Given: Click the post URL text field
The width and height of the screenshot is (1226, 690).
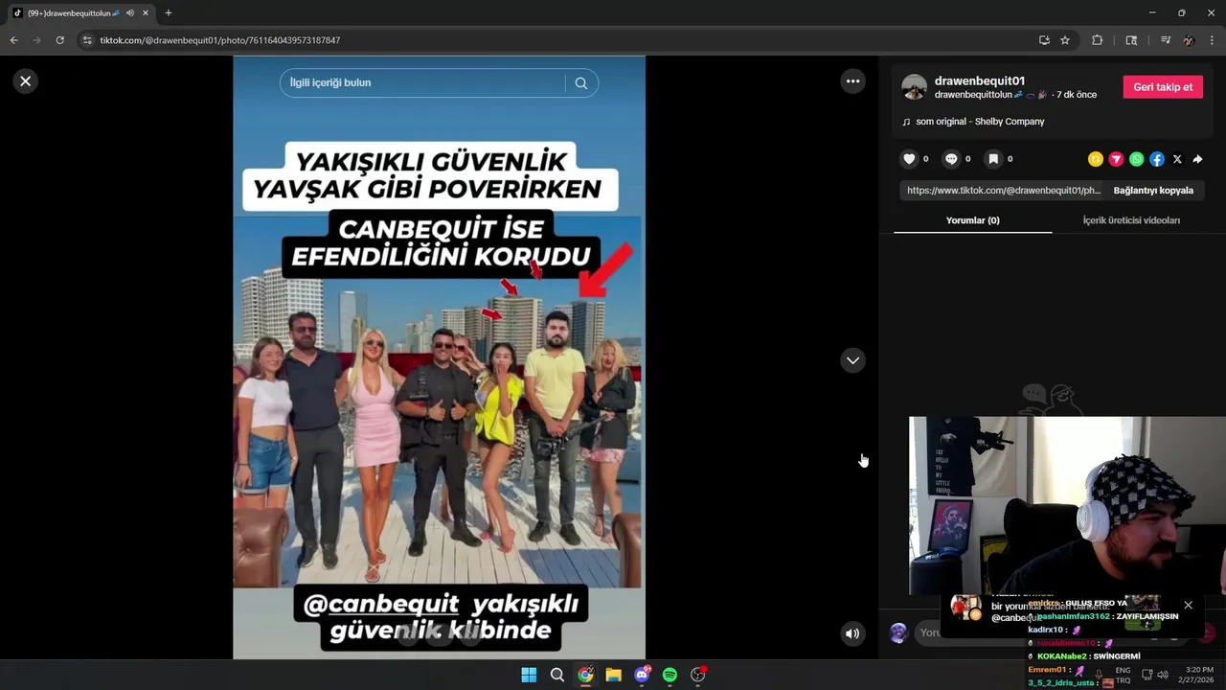Looking at the screenshot, I should click(x=1004, y=191).
